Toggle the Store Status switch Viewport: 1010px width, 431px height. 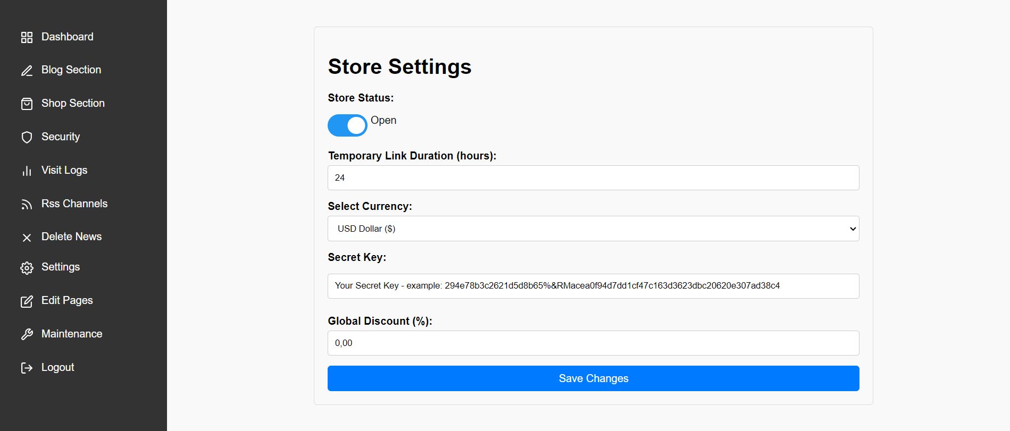[x=347, y=125]
